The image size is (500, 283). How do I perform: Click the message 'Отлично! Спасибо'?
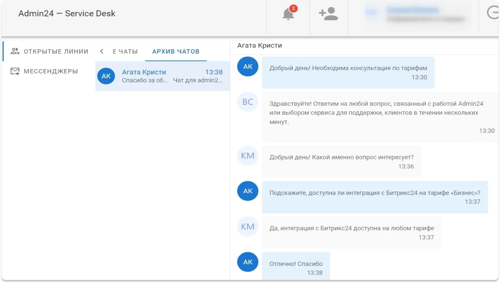(296, 266)
